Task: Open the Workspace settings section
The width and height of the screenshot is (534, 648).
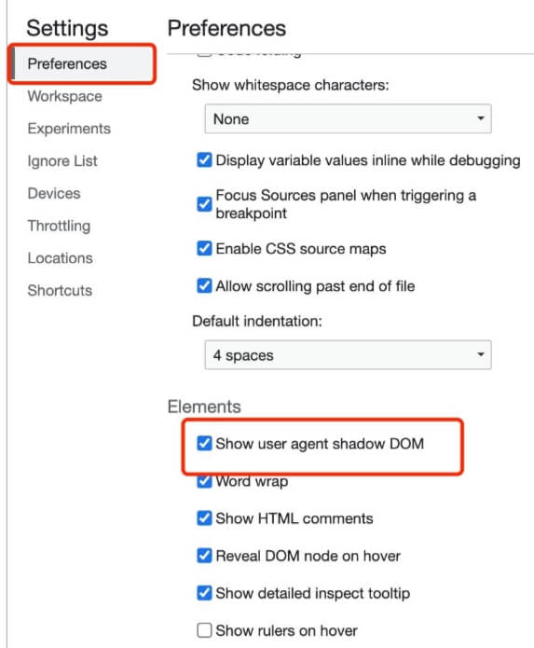Action: (65, 96)
